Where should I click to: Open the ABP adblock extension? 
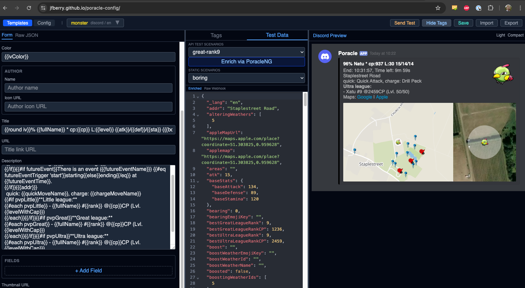[x=467, y=8]
